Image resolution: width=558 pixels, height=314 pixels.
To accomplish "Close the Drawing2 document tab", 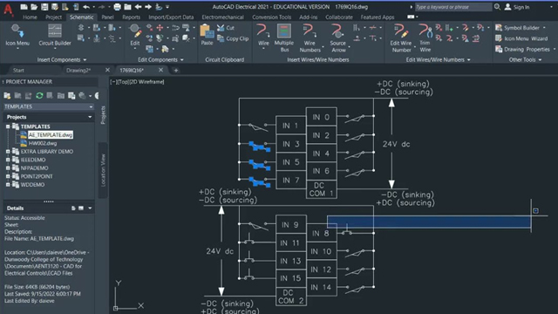I will (107, 70).
